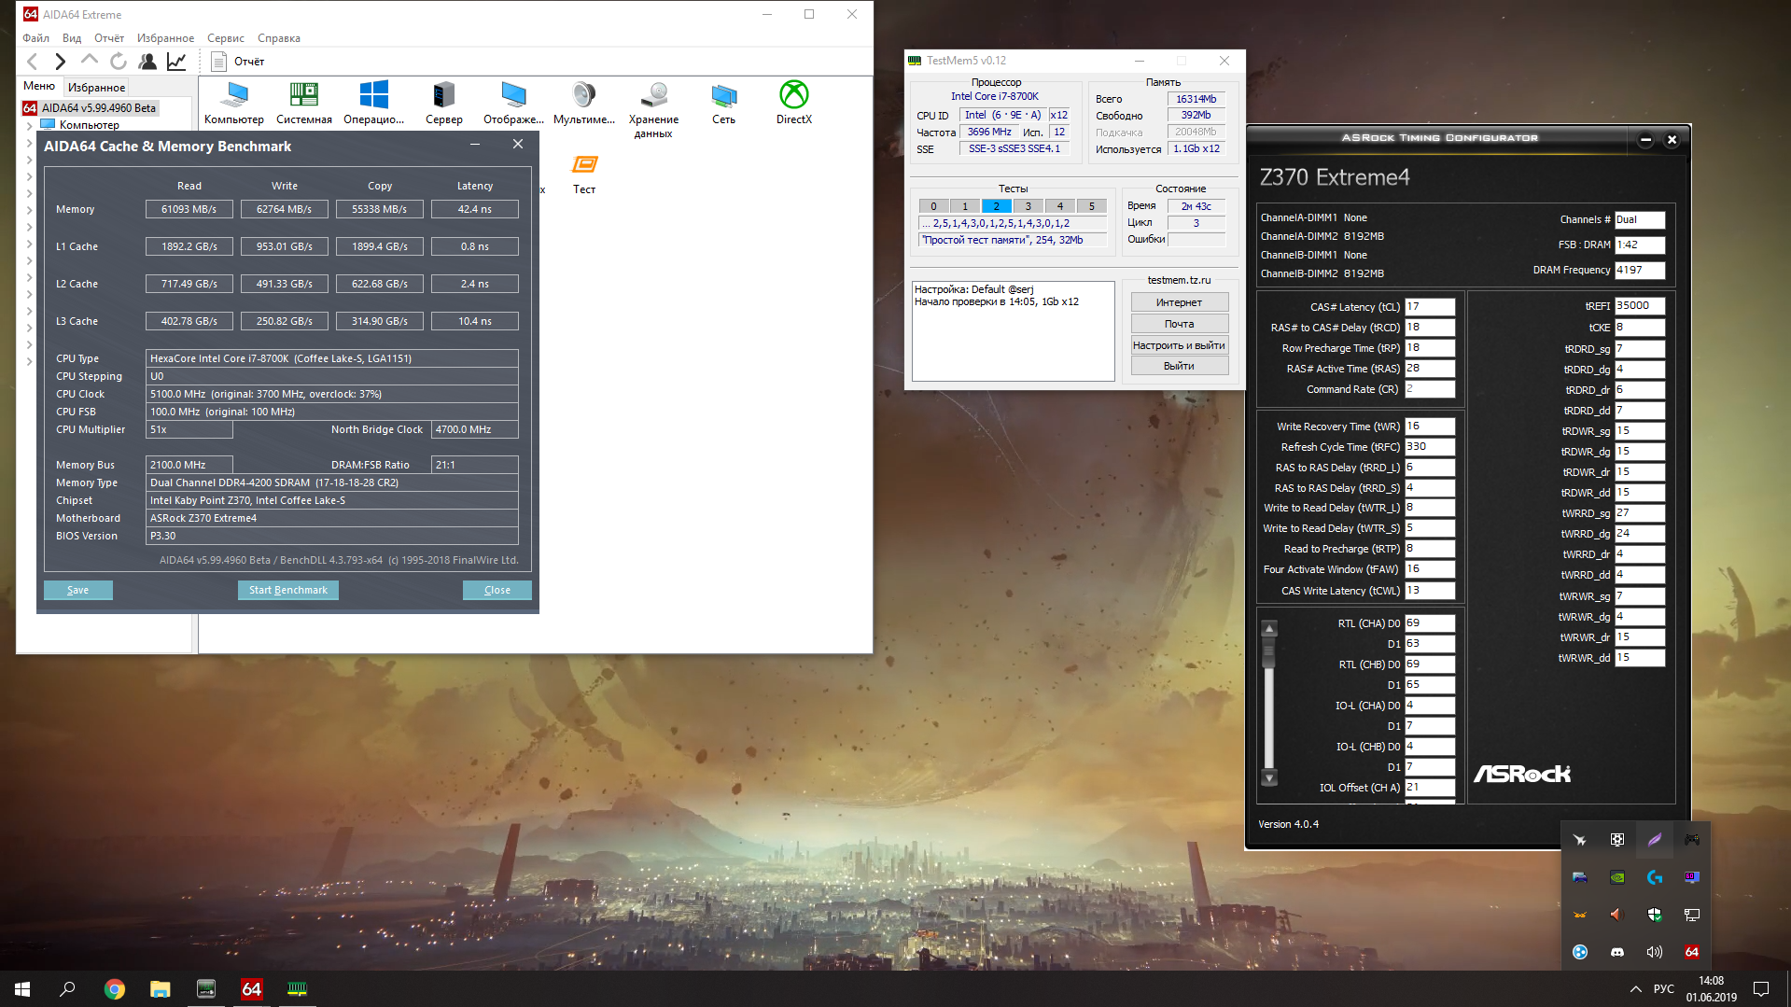
Task: Open the Хранение данных category icon
Action: point(654,109)
